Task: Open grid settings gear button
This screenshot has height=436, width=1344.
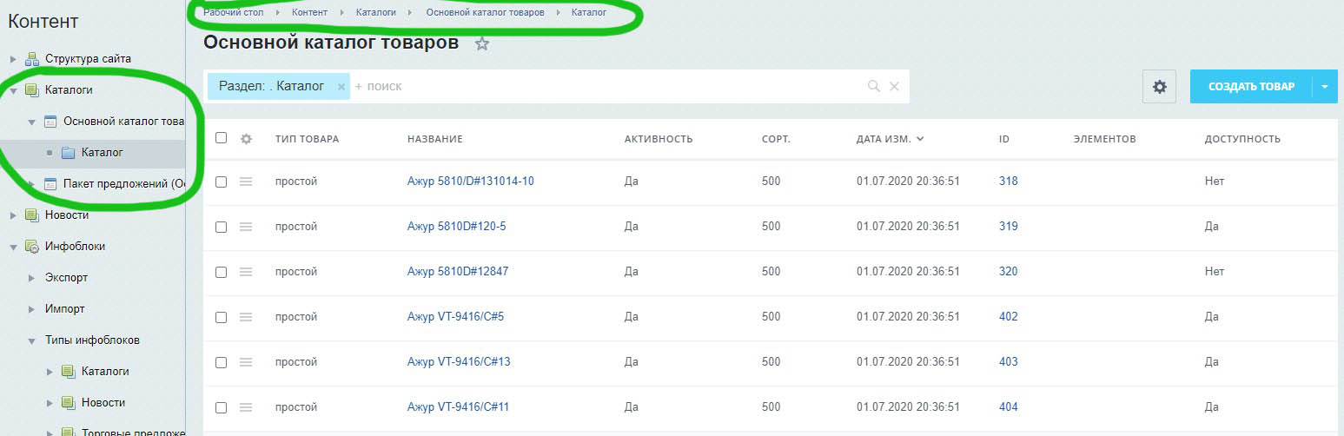Action: coord(1159,87)
